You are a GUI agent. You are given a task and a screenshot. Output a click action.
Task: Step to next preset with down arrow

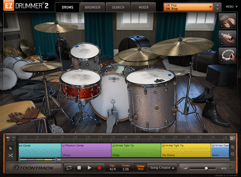[217, 9]
